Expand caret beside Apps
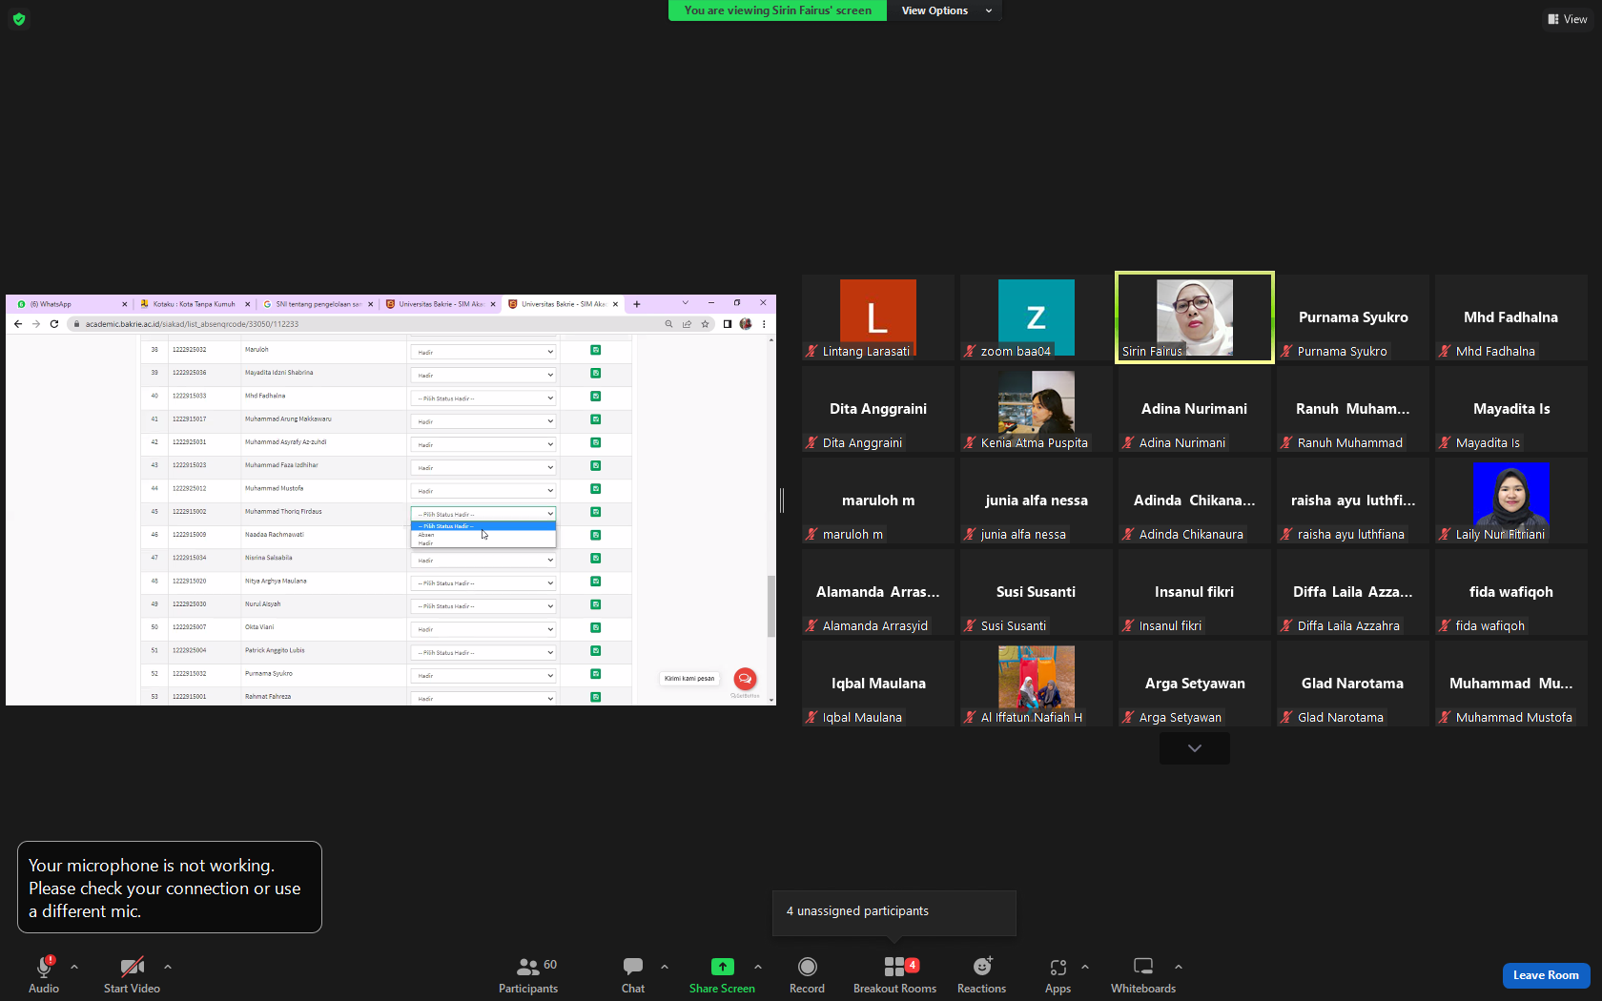1602x1001 pixels. pyautogui.click(x=1085, y=967)
